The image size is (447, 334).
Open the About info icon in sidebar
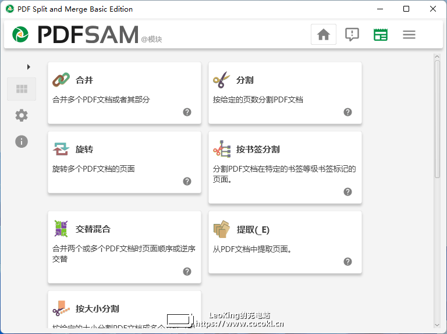point(22,141)
